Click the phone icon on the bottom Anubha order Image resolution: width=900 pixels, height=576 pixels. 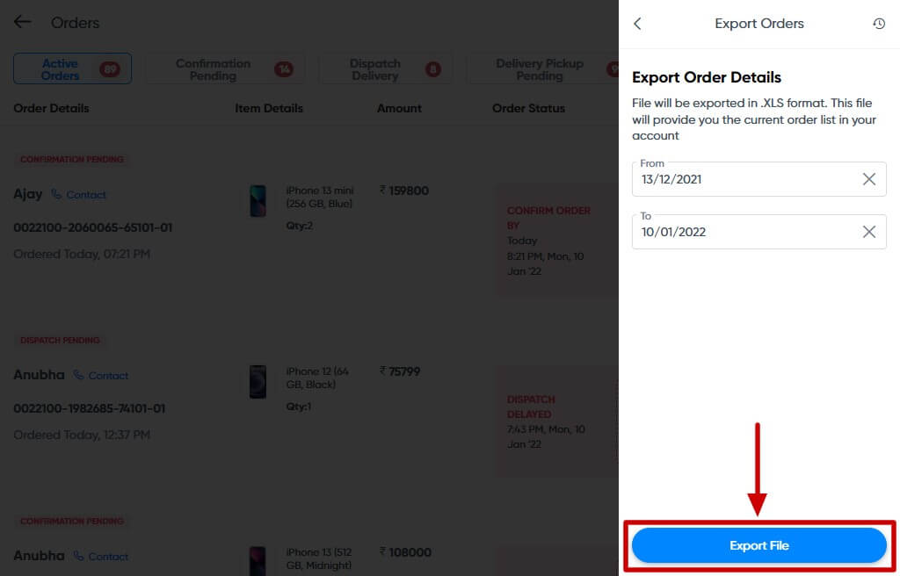tap(77, 556)
